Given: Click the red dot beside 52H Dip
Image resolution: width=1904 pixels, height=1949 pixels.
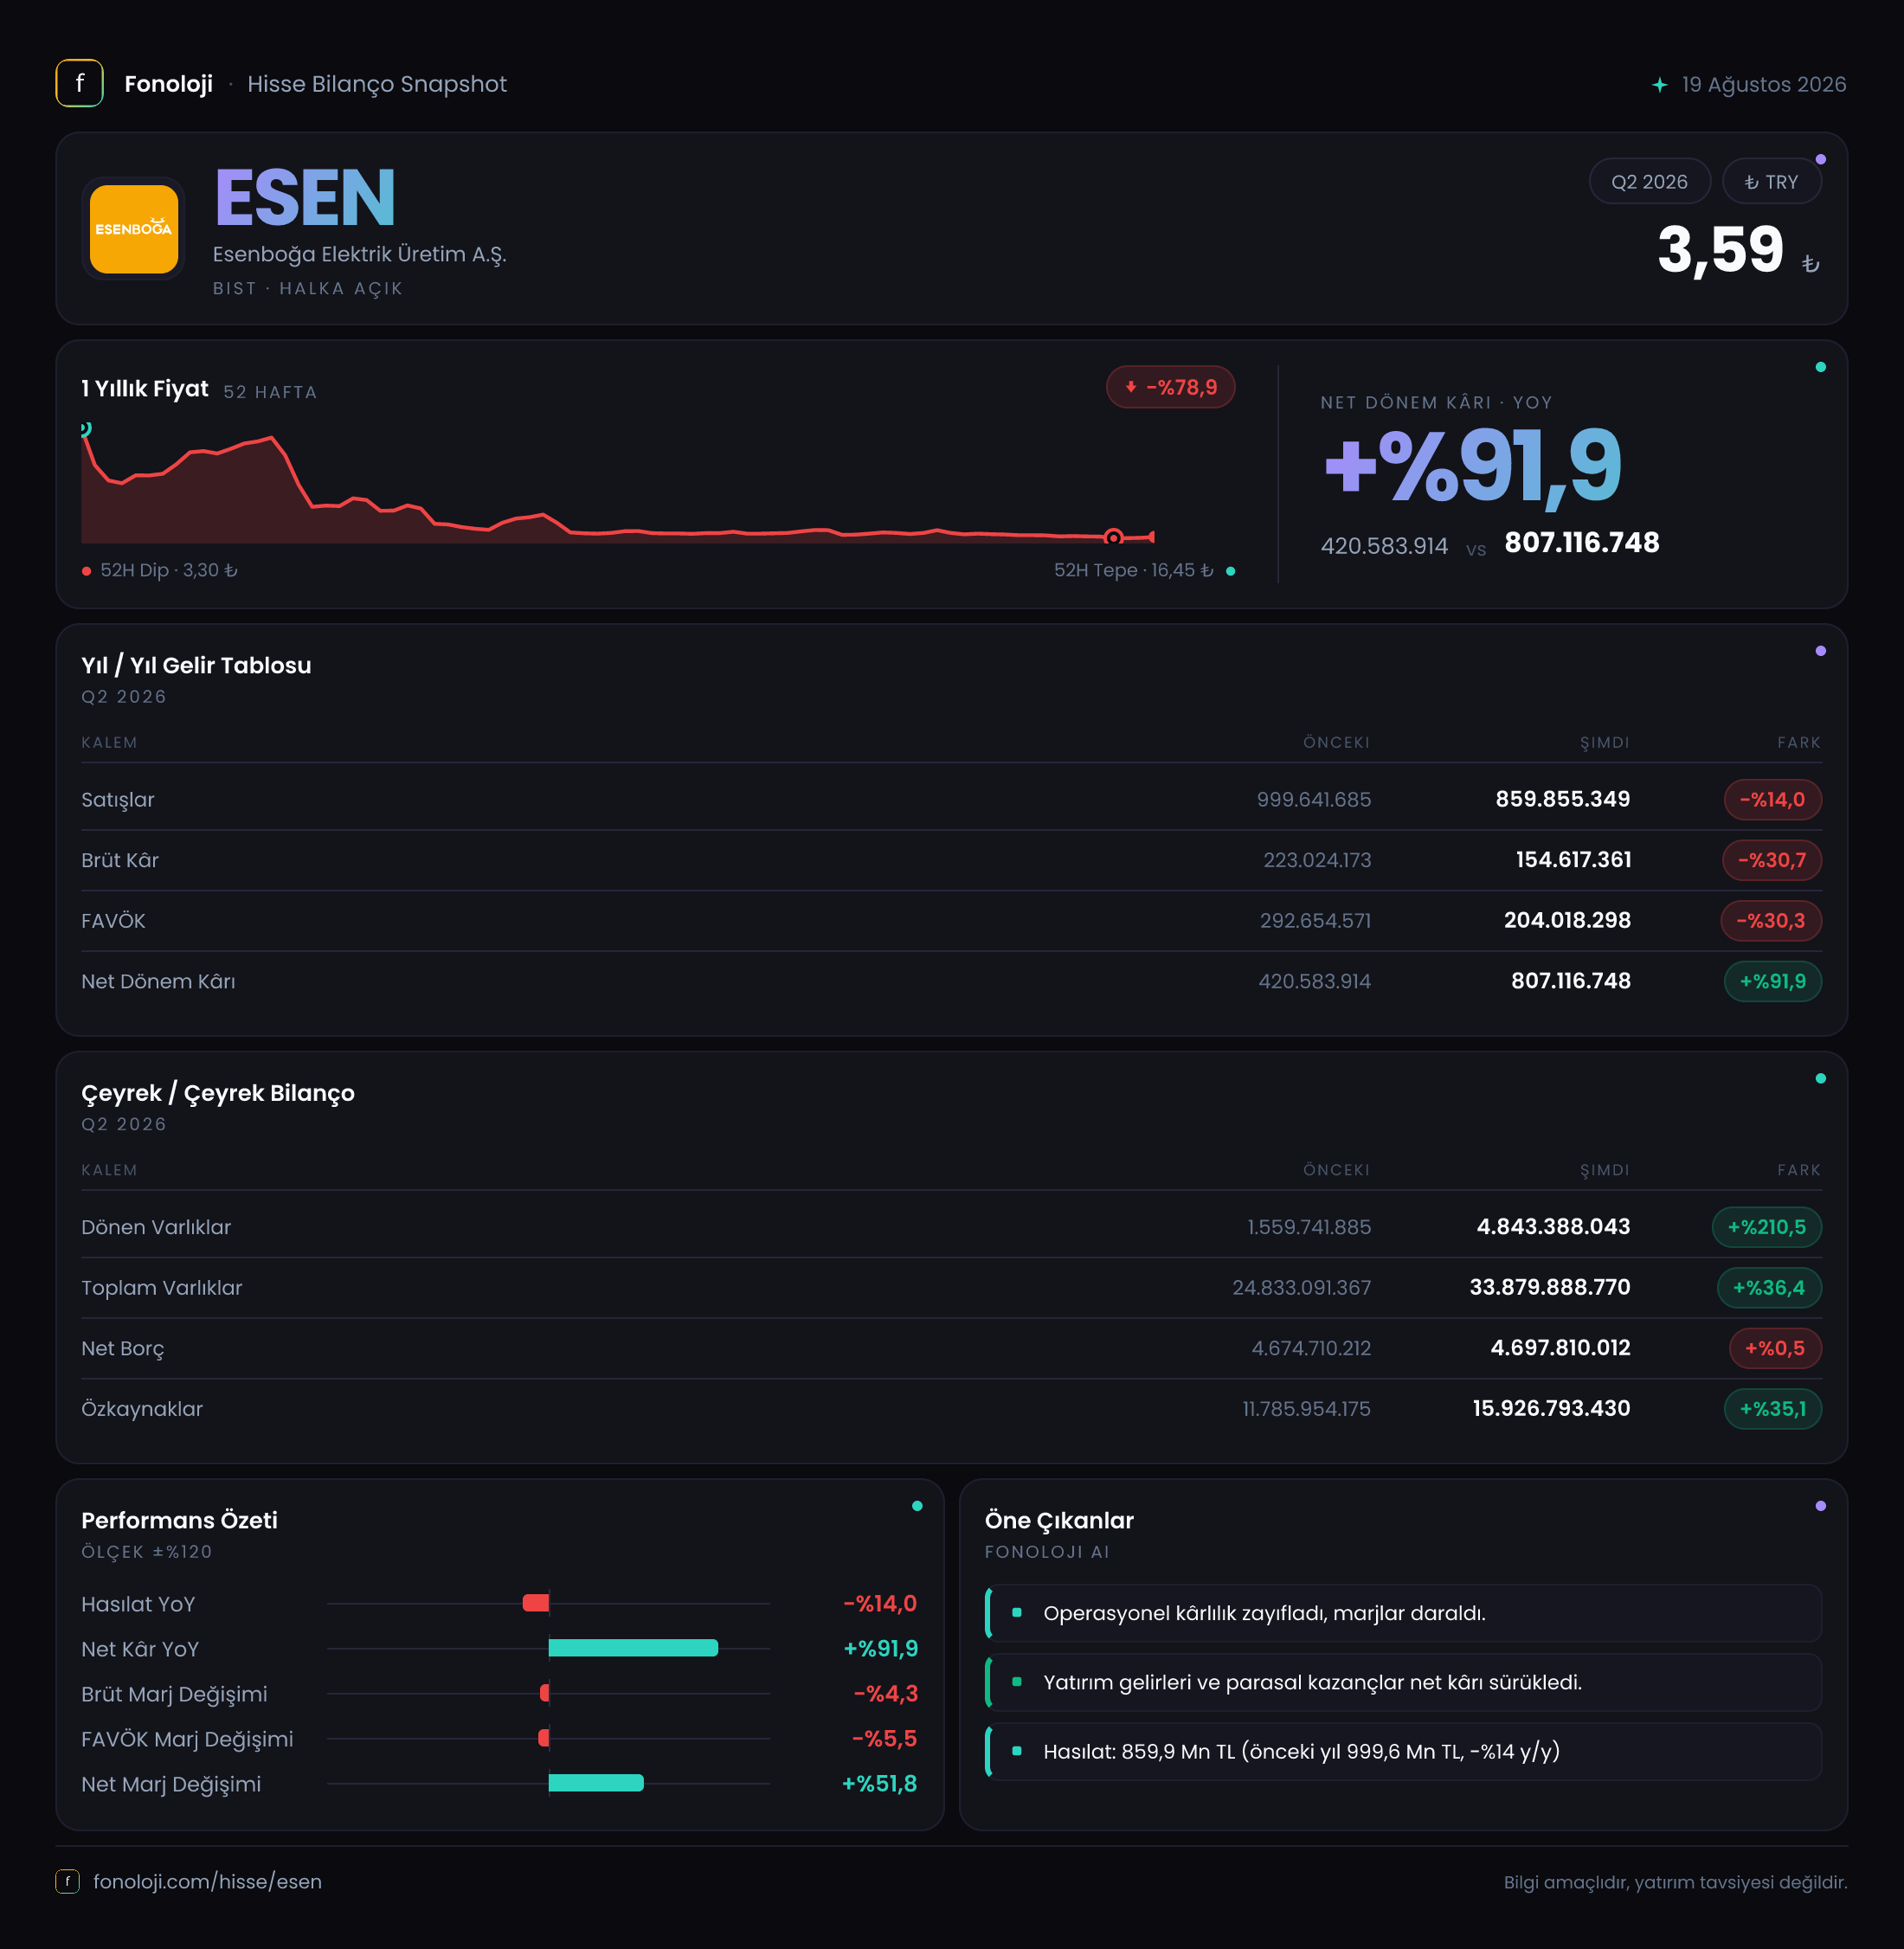Looking at the screenshot, I should tap(87, 571).
